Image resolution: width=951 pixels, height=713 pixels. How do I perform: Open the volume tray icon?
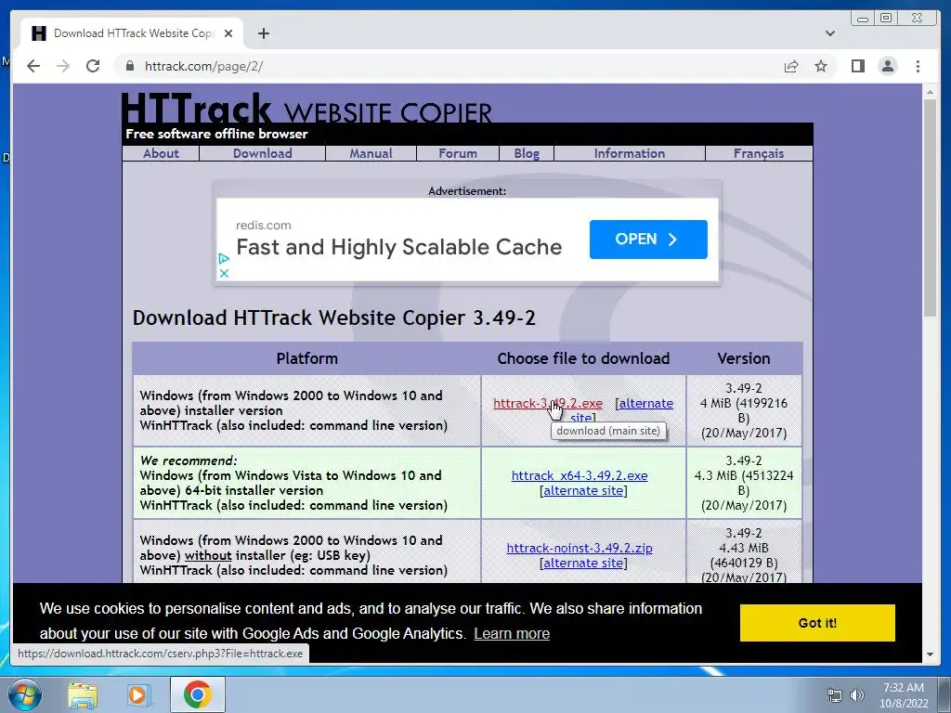pyautogui.click(x=856, y=695)
